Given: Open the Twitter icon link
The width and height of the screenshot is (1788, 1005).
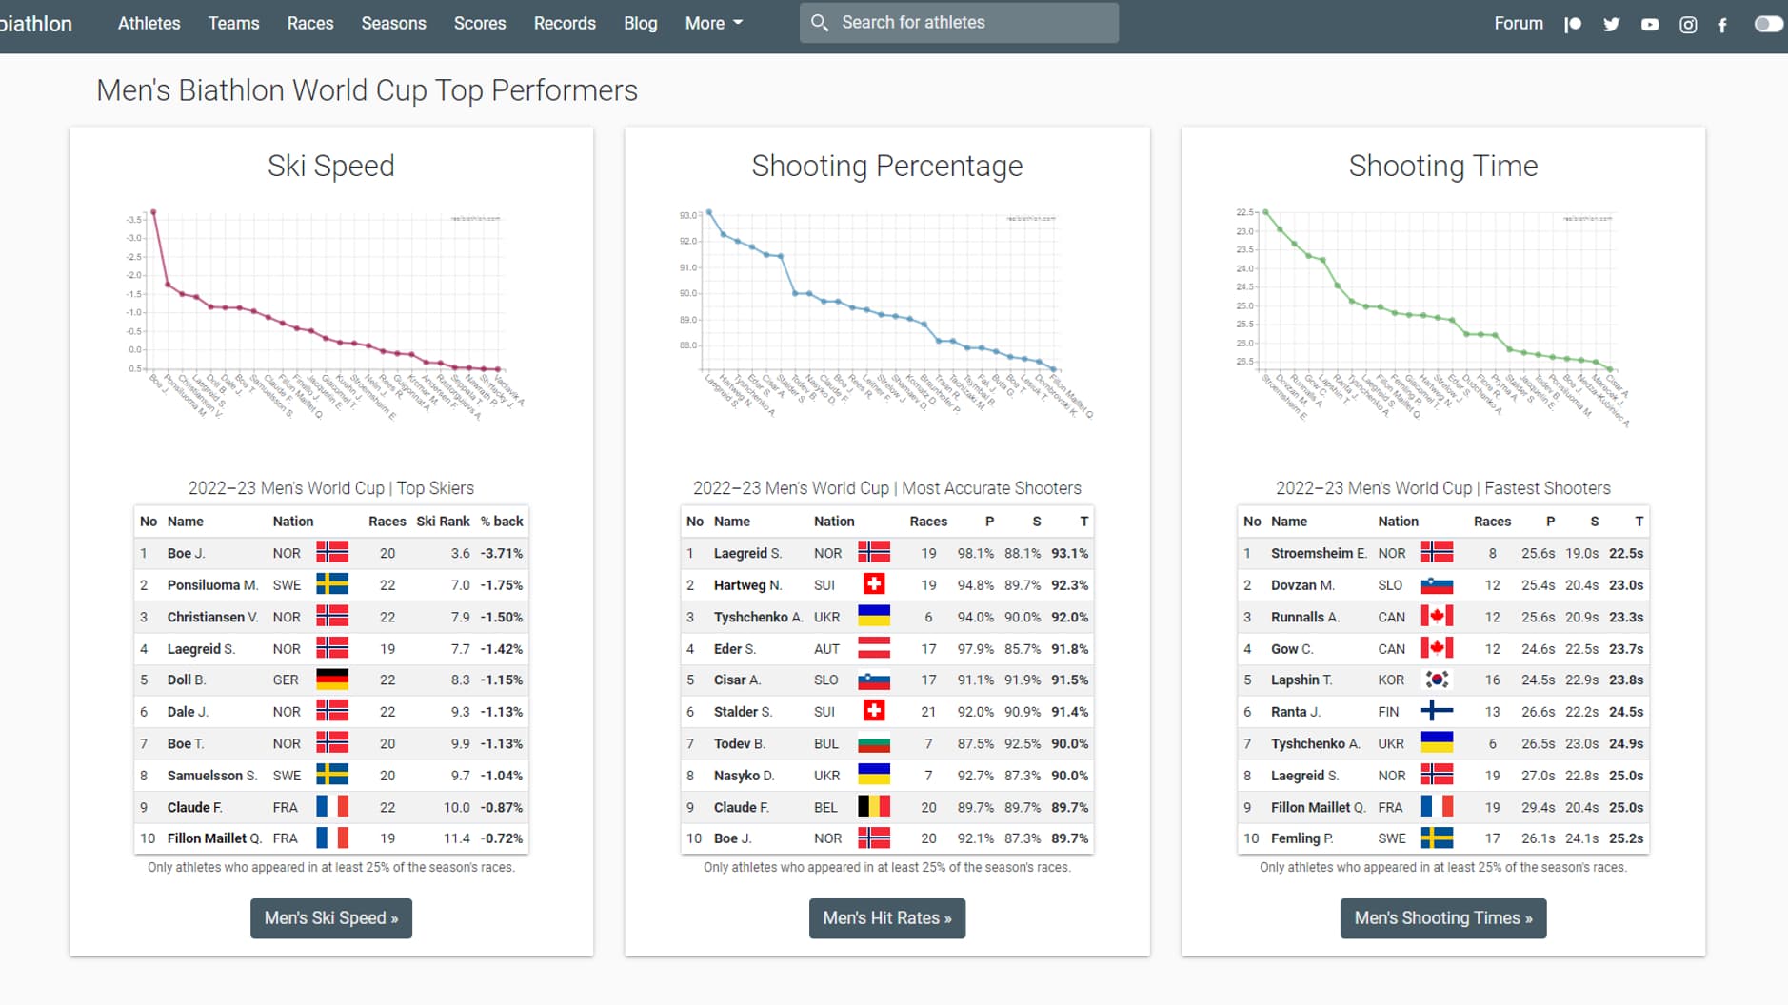Looking at the screenshot, I should click(1611, 24).
